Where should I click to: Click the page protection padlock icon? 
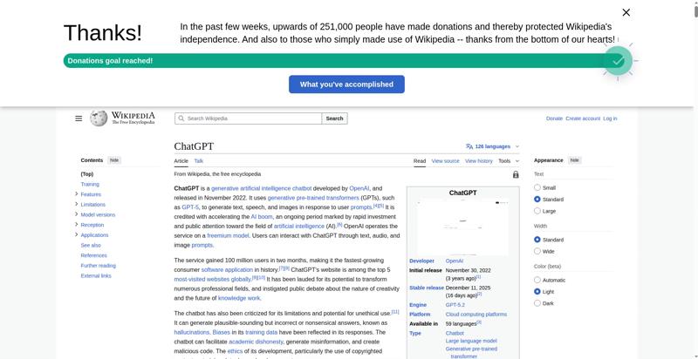516,174
